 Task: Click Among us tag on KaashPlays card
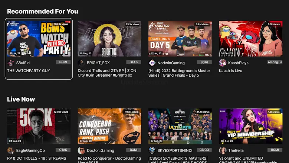[275, 62]
